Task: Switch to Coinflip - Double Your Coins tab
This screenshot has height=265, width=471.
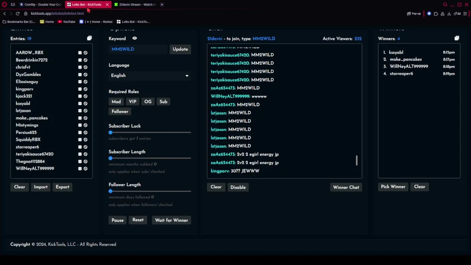Action: tap(40, 4)
